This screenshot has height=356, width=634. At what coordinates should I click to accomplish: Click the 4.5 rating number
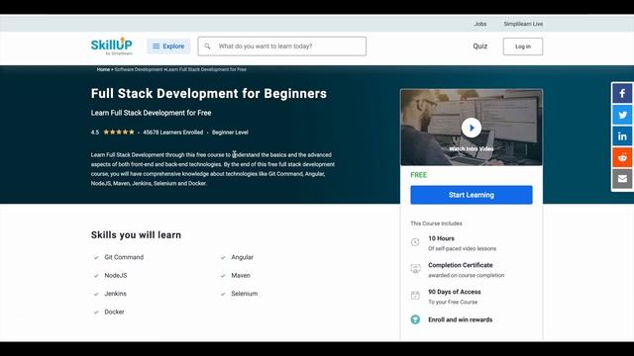pyautogui.click(x=95, y=132)
